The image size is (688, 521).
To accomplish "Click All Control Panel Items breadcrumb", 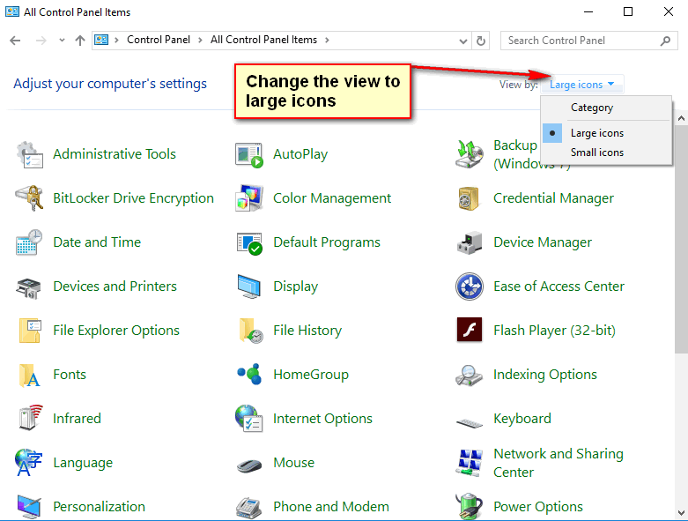I will (263, 40).
